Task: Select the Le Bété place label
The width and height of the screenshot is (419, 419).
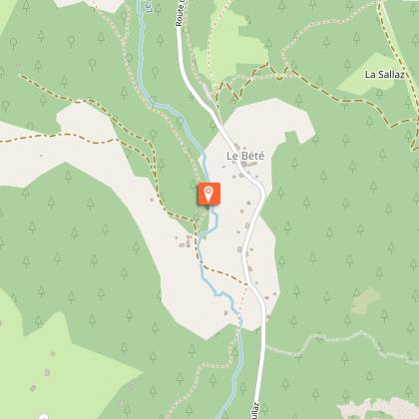Action: click(245, 156)
